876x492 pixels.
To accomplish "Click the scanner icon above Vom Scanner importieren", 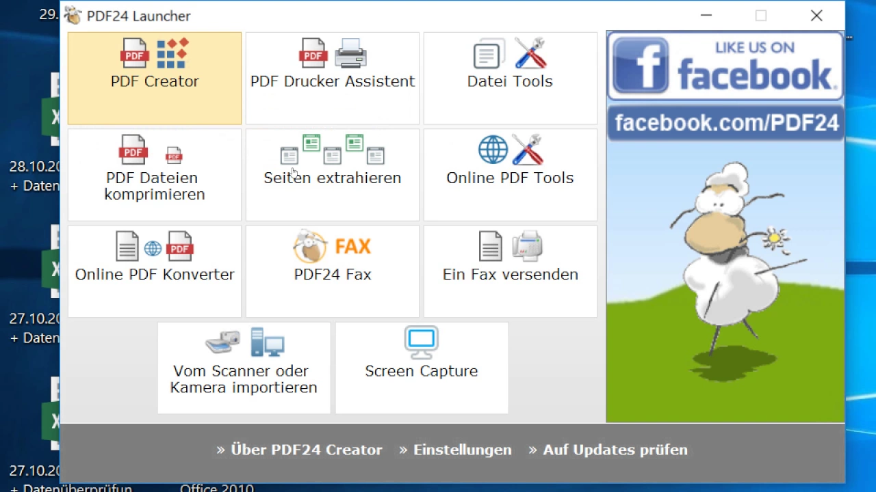I will tap(223, 342).
